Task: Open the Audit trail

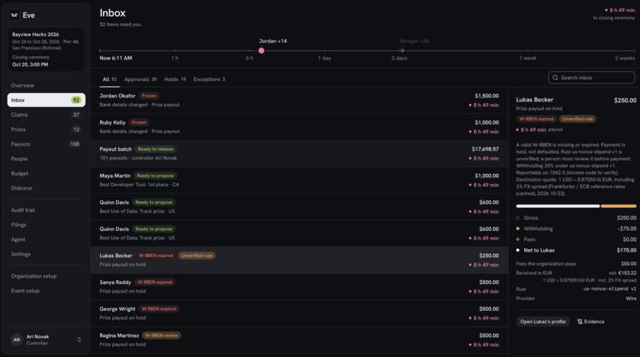Action: pyautogui.click(x=46, y=210)
